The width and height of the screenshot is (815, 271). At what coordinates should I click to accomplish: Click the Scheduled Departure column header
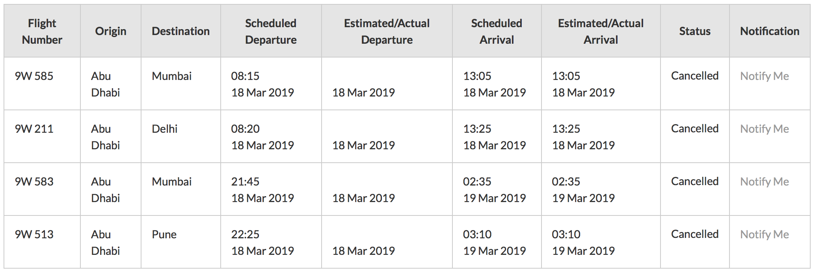coord(271,31)
